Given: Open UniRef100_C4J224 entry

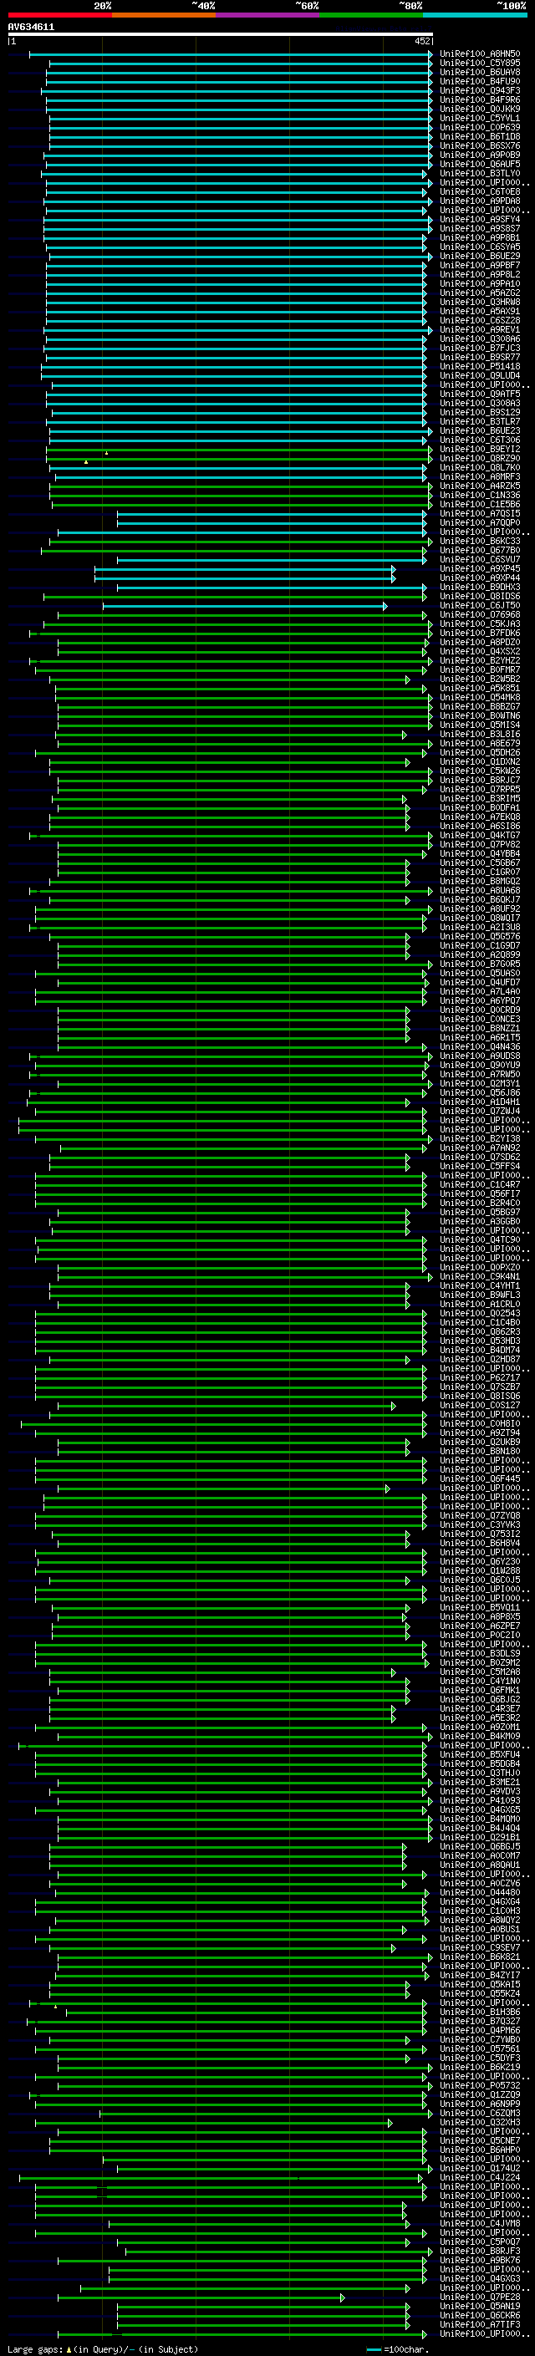Looking at the screenshot, I should tap(480, 2178).
